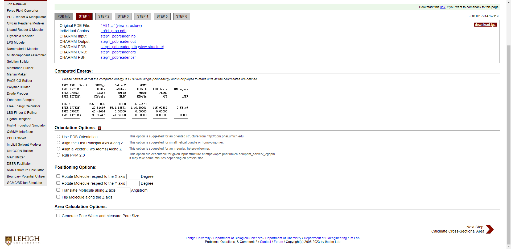511x249 pixels.
Task: Download the step1_pdbreader.psf file
Action: [118, 57]
